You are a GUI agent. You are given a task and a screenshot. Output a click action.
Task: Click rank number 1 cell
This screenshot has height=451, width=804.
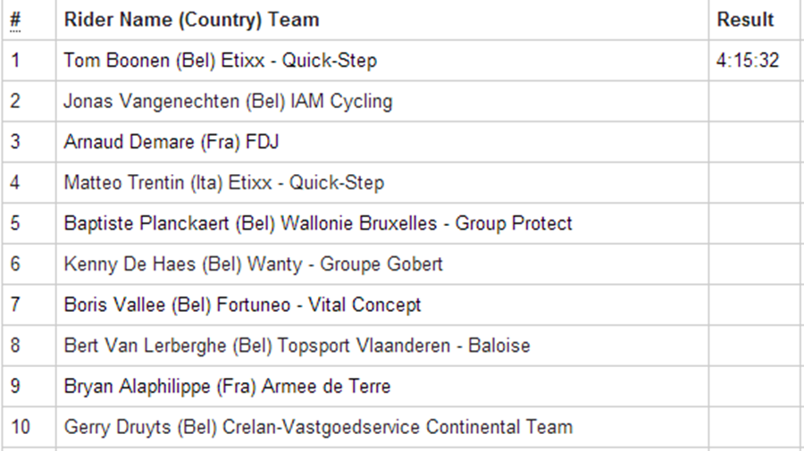[15, 61]
